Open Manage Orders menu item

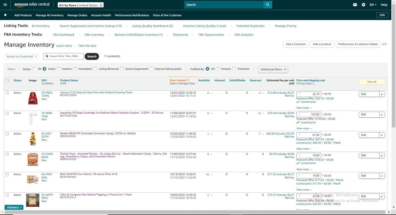click(x=77, y=15)
